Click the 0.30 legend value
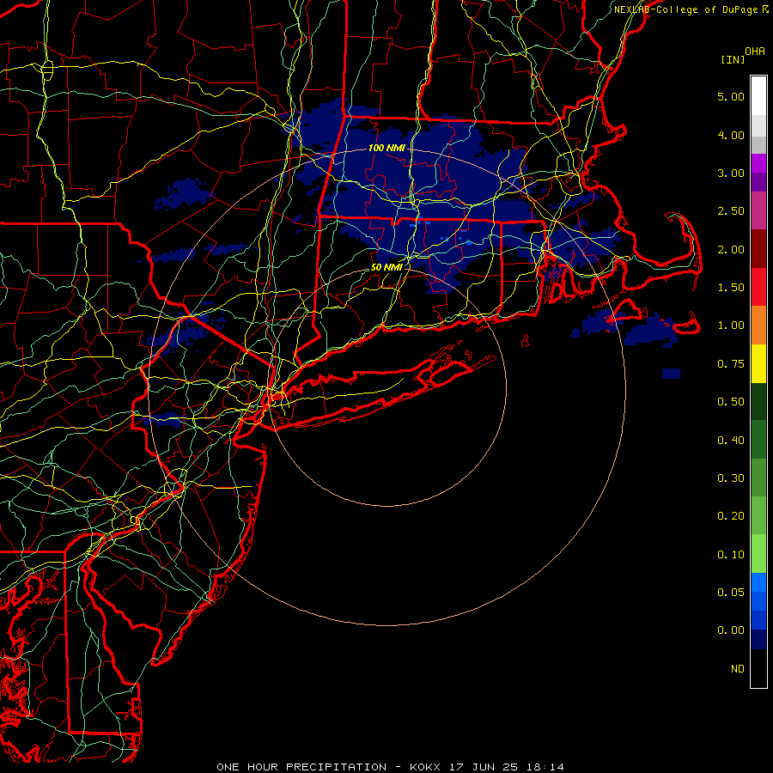Image resolution: width=773 pixels, height=773 pixels. click(731, 478)
